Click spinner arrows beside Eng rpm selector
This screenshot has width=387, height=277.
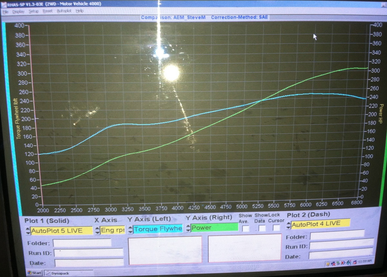pyautogui.click(x=97, y=230)
